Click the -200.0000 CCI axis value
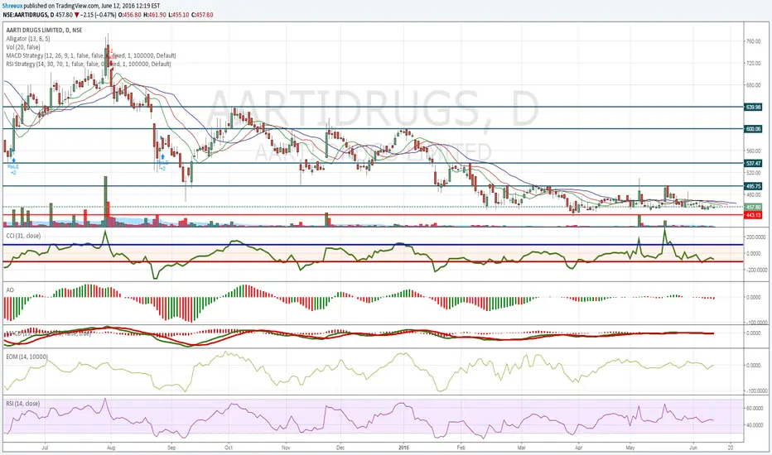 click(x=756, y=270)
